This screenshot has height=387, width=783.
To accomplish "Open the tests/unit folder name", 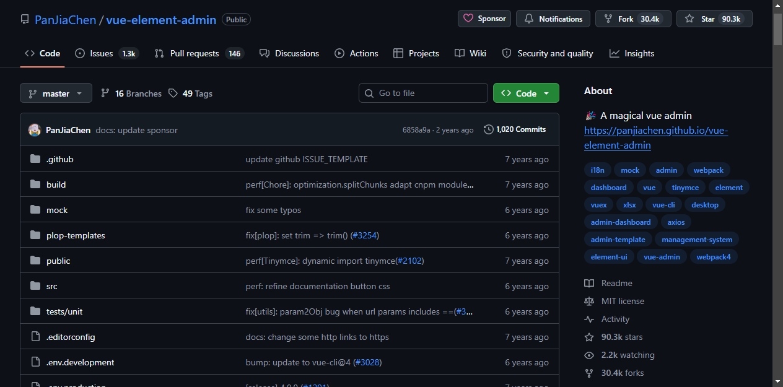I will (x=64, y=311).
